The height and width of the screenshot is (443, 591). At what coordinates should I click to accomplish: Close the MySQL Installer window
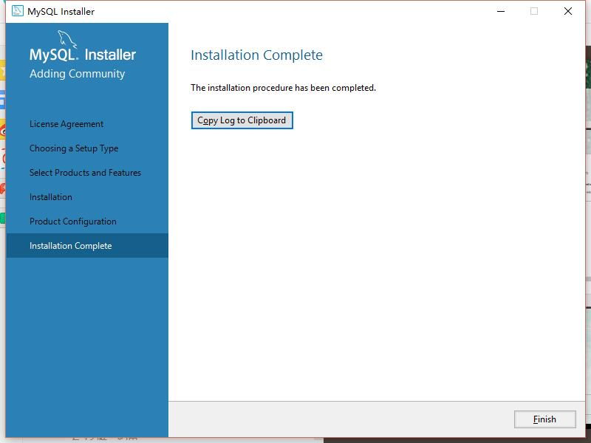pyautogui.click(x=568, y=11)
